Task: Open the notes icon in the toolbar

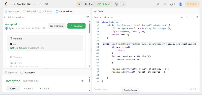Action: pos(123,4)
